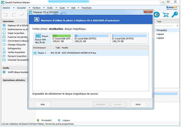Click the Défragmentez icon
The image size is (181, 127).
click(x=4, y=48)
